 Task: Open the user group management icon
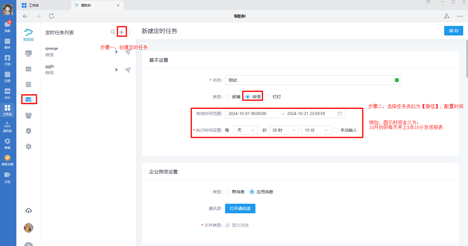(x=29, y=115)
